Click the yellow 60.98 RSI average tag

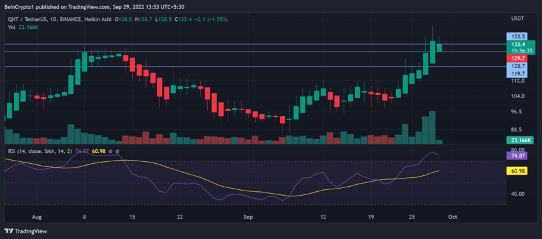(x=516, y=171)
